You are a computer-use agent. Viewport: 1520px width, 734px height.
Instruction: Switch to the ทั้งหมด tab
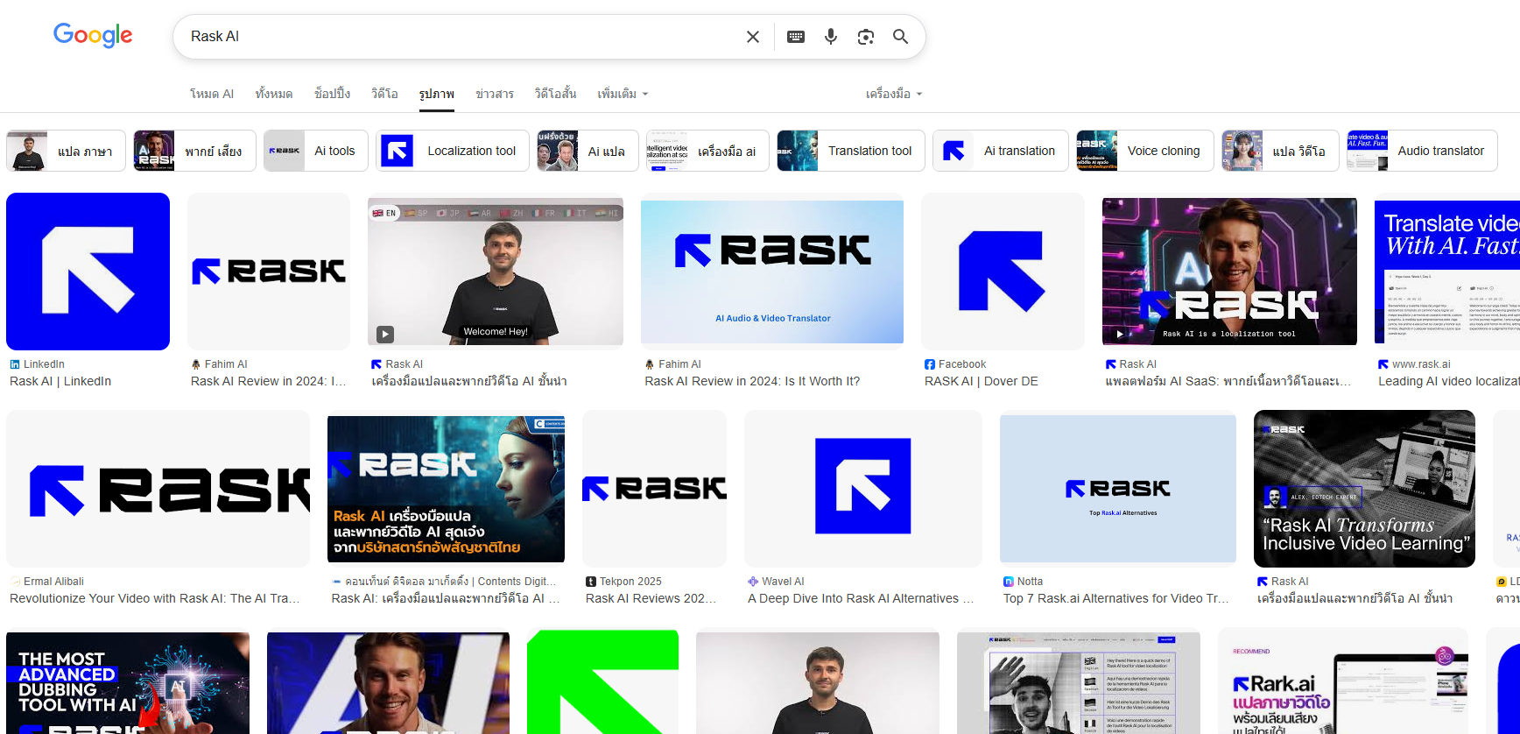(x=274, y=94)
